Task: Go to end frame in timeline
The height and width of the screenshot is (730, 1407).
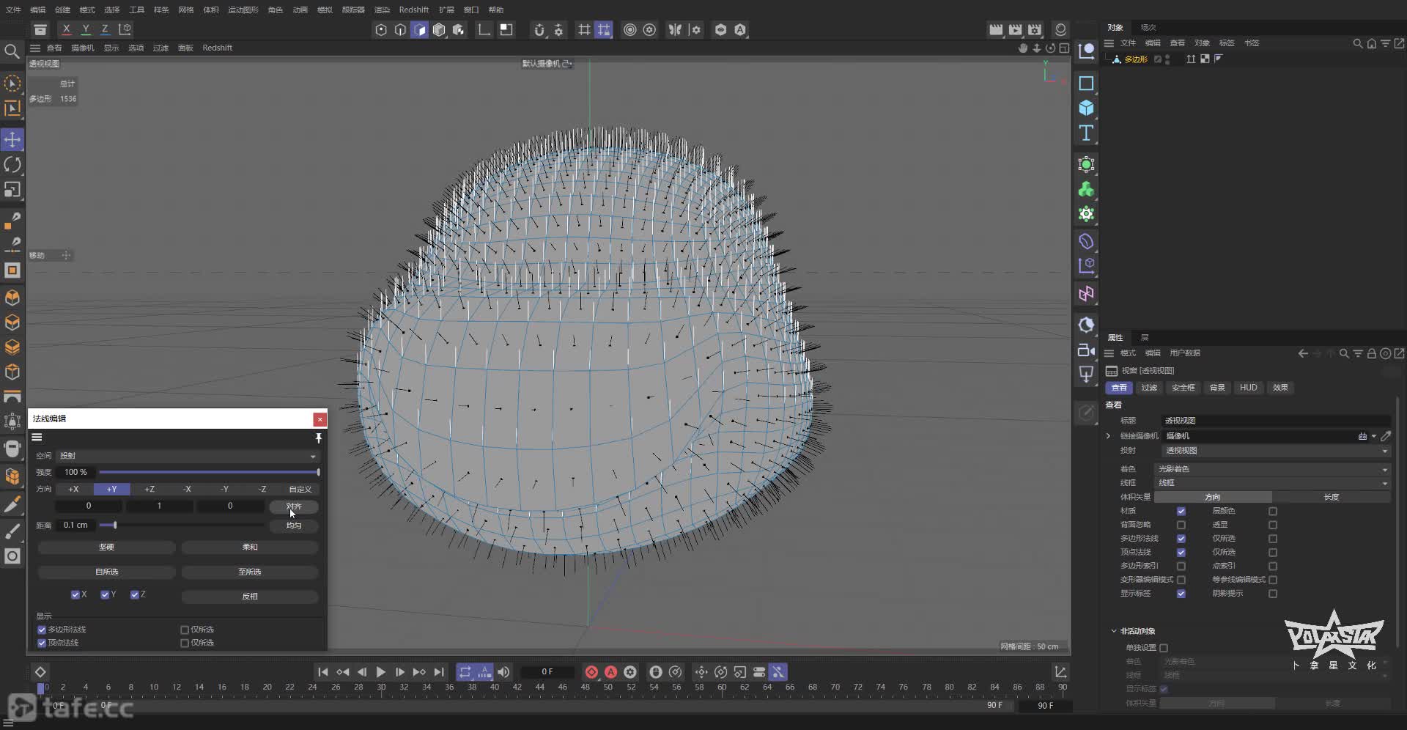Action: pyautogui.click(x=438, y=672)
